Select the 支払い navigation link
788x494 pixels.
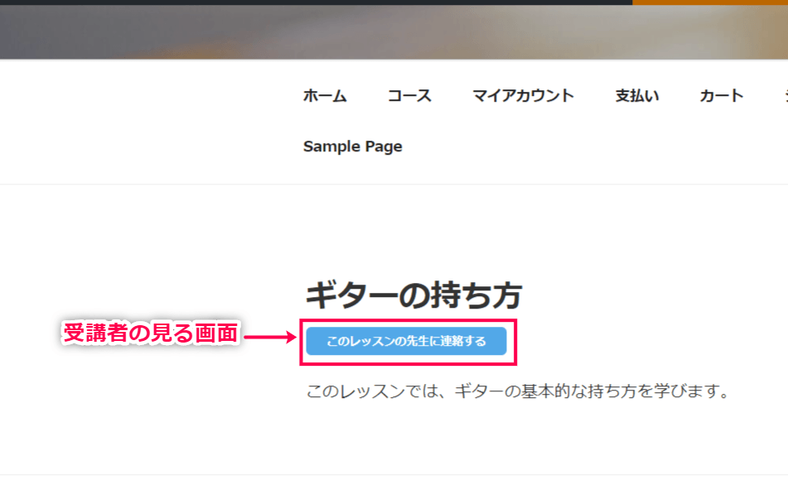tap(636, 95)
